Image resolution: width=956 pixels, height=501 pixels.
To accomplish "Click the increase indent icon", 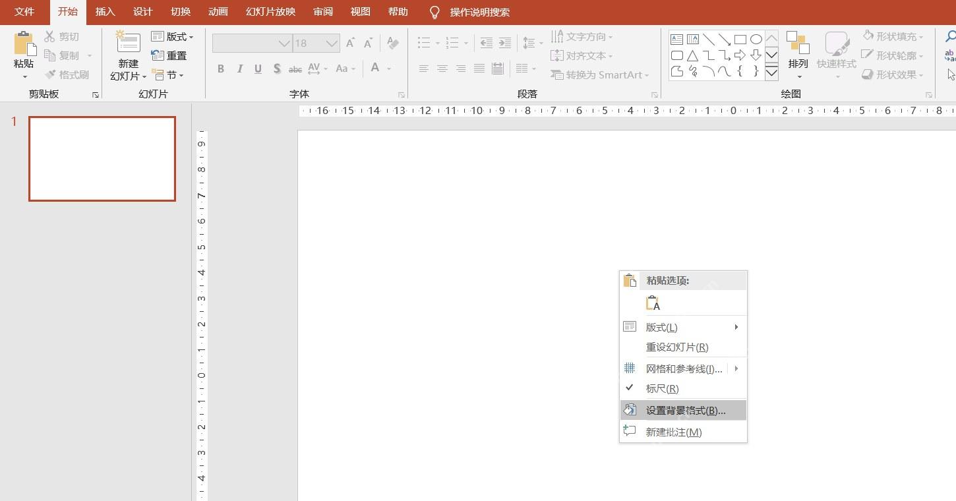I will pos(505,44).
